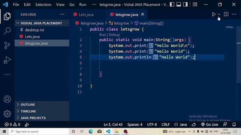The height and width of the screenshot is (135, 241).
Task: Open Explorer Views and More Actions ellipsis
Action: pyautogui.click(x=62, y=14)
